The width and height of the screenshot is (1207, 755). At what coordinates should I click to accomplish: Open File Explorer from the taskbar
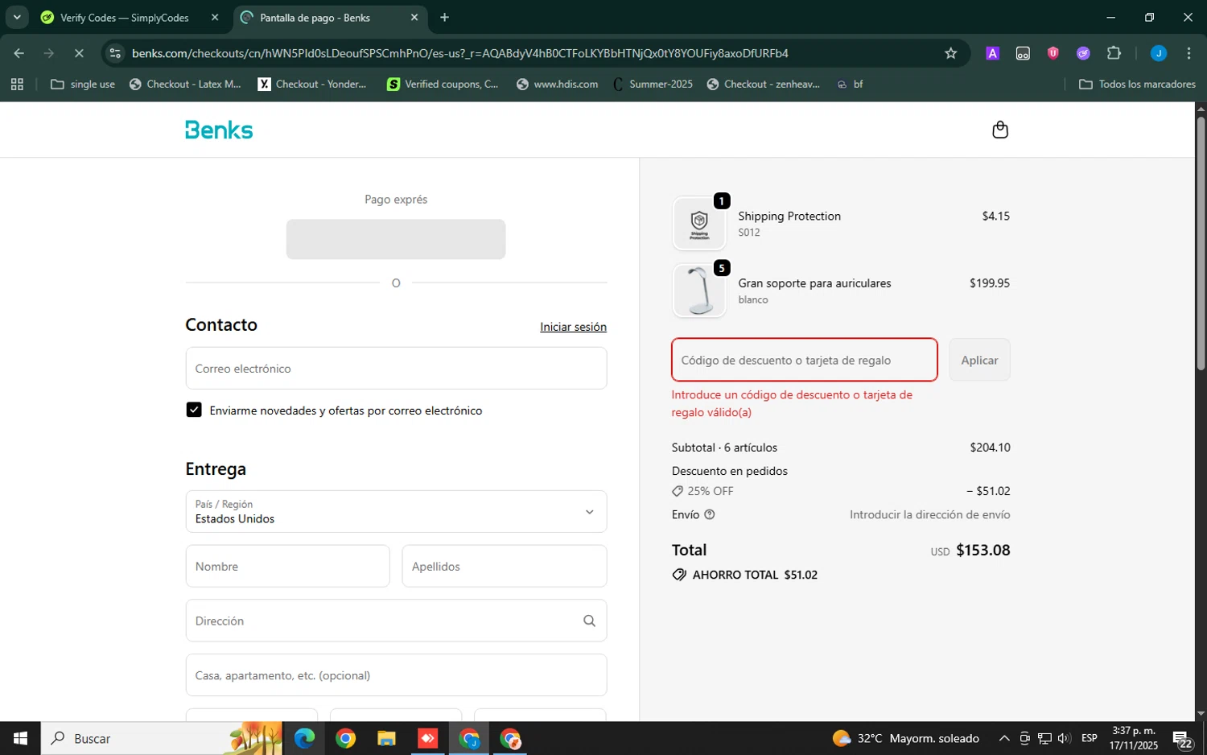pyautogui.click(x=386, y=738)
